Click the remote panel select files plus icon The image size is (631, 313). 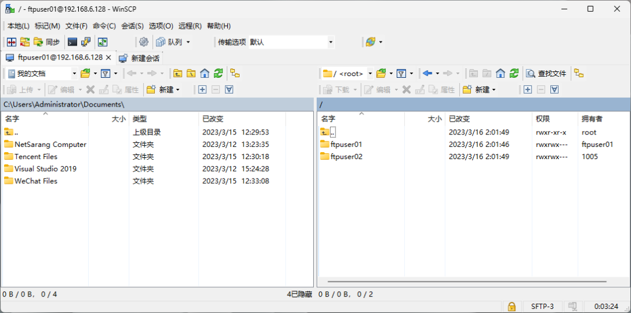[x=528, y=90]
